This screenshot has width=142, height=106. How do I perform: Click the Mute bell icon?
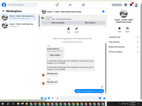[120, 28]
